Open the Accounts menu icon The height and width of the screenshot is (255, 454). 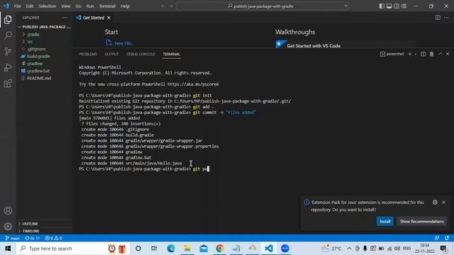[x=8, y=210]
